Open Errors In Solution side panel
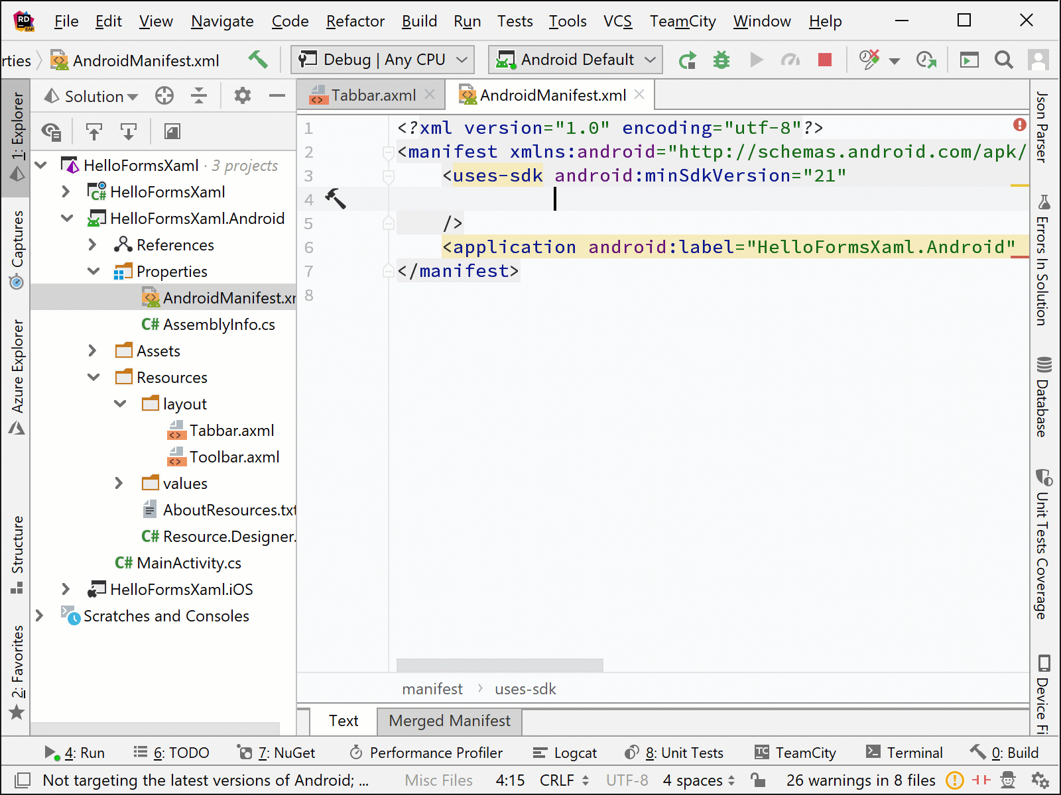1061x795 pixels. (x=1044, y=260)
